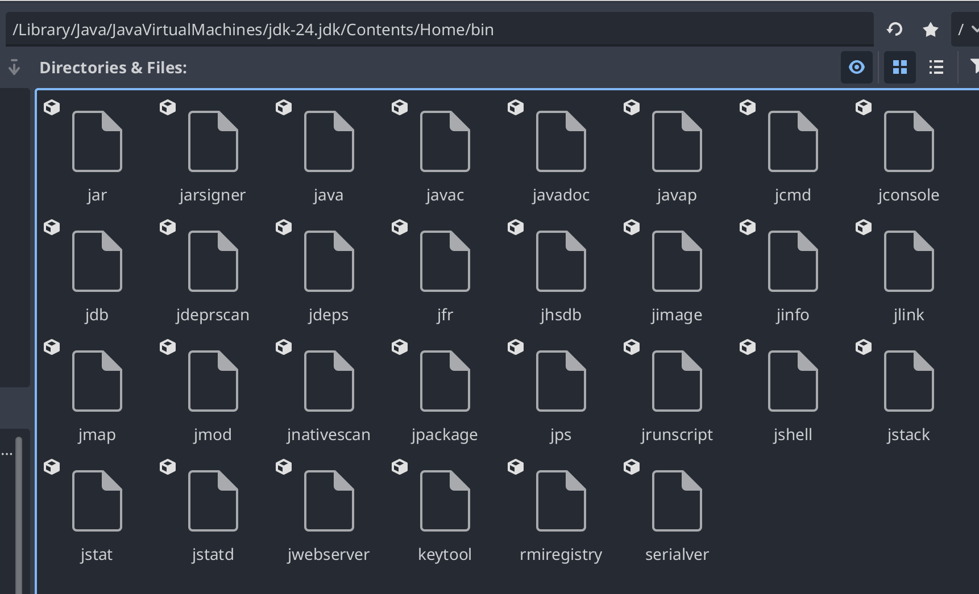Screen dimensions: 979x594
Task: Click the path input field
Action: tap(439, 30)
